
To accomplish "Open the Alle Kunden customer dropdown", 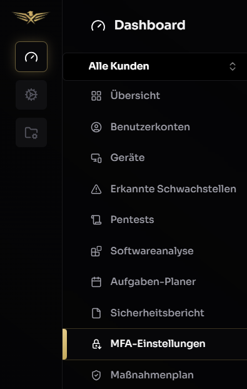I will pos(155,66).
